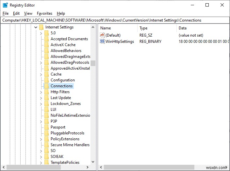This screenshot has height=171, width=230.
Task: Click the SO folder icon
Action: click(47, 151)
